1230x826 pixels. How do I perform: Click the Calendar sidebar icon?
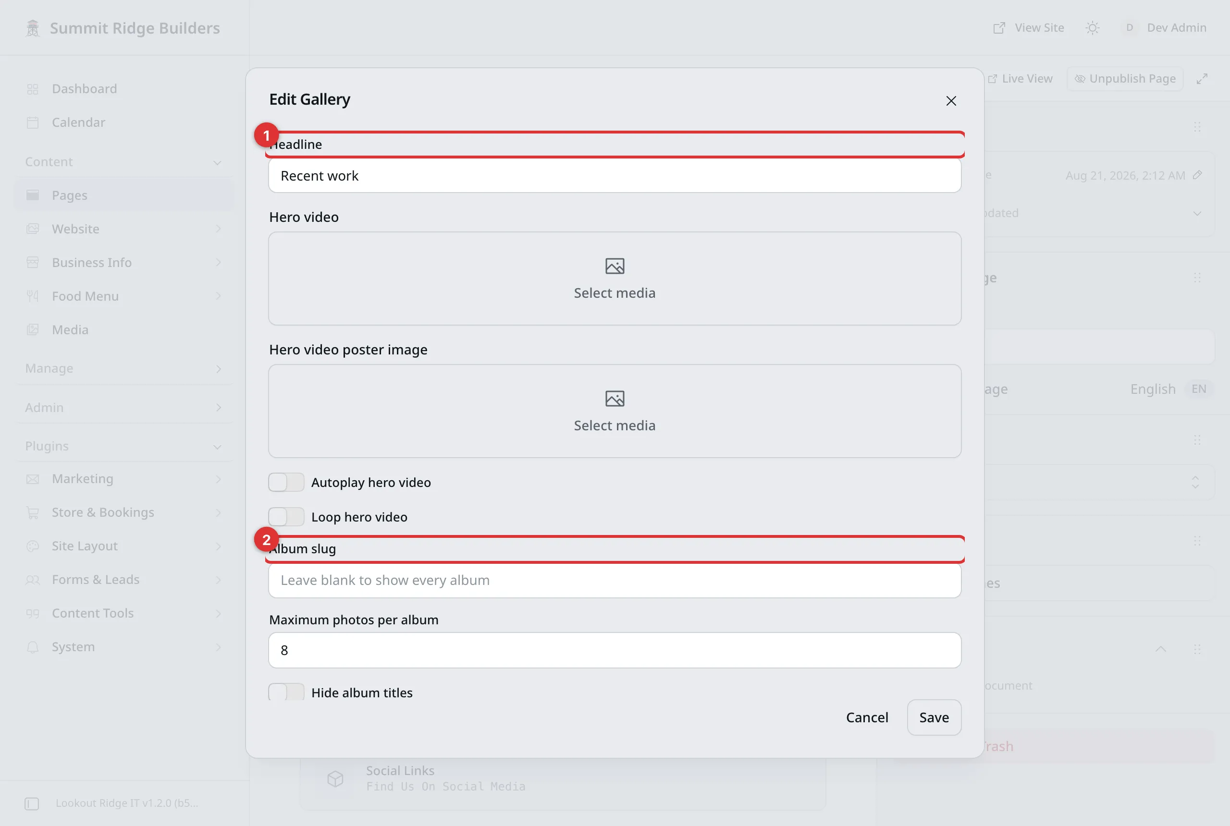(33, 123)
